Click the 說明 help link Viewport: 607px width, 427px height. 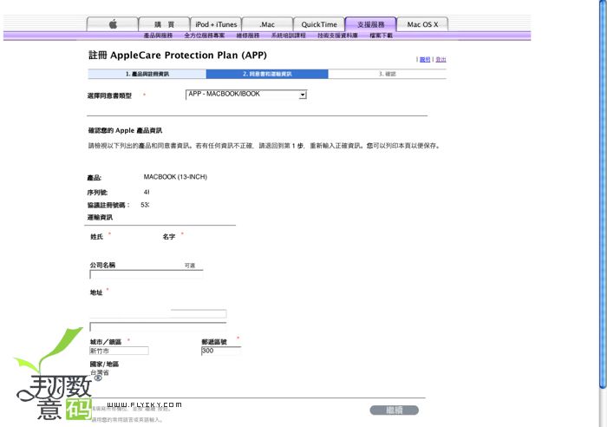click(425, 59)
